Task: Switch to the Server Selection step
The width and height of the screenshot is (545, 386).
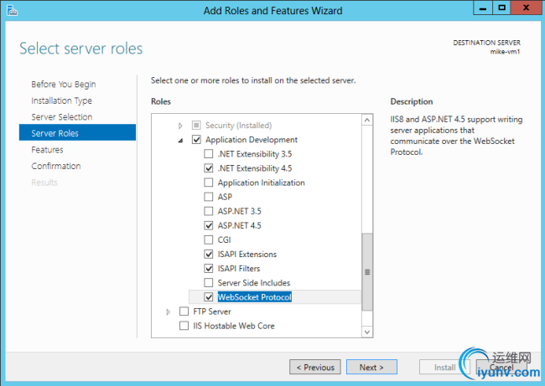Action: click(62, 117)
